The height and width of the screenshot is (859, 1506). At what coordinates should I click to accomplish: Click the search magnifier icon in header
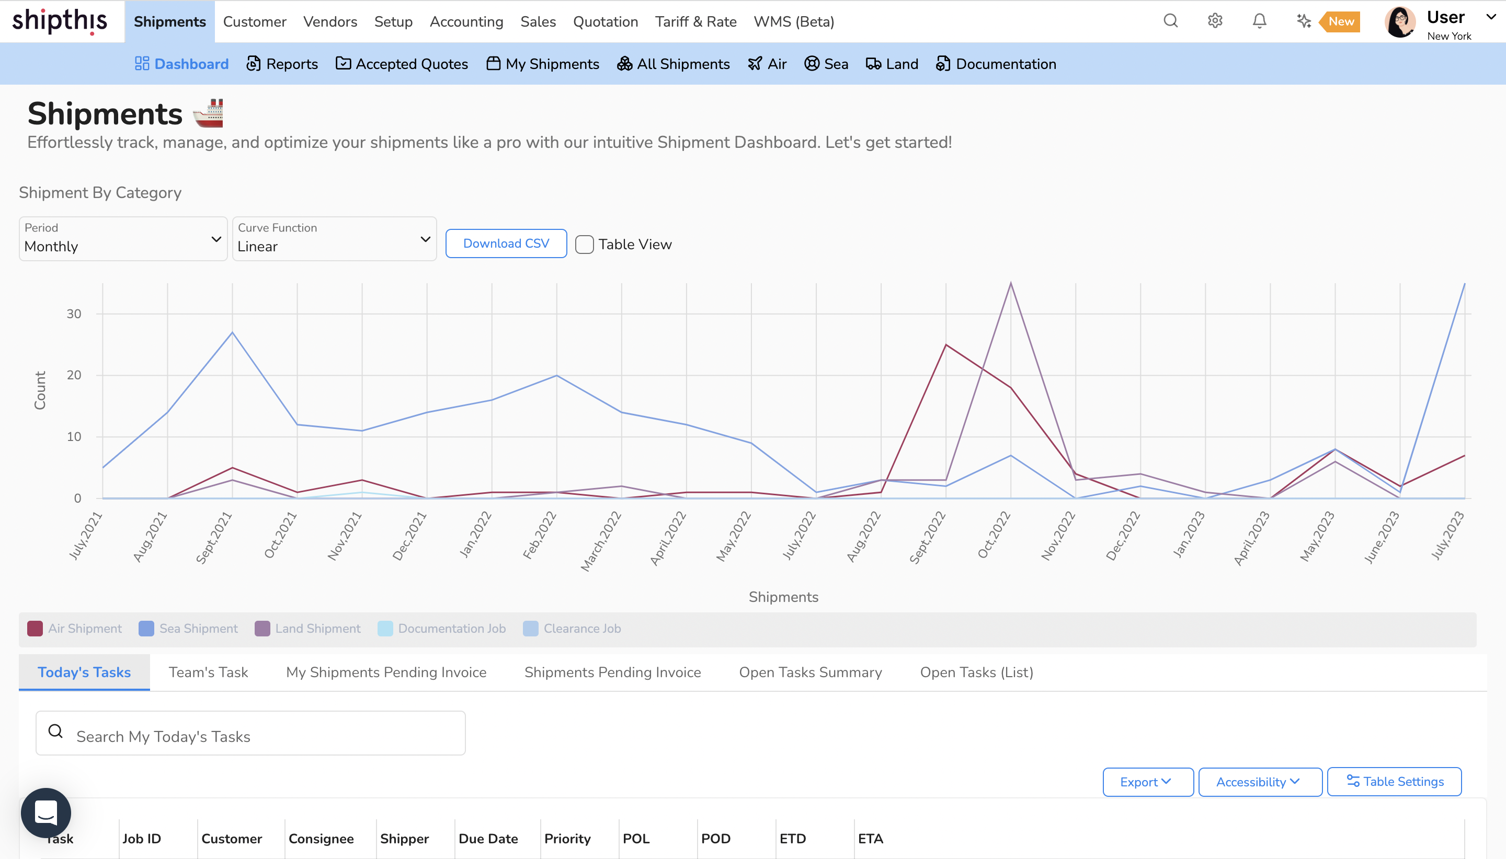[1170, 21]
